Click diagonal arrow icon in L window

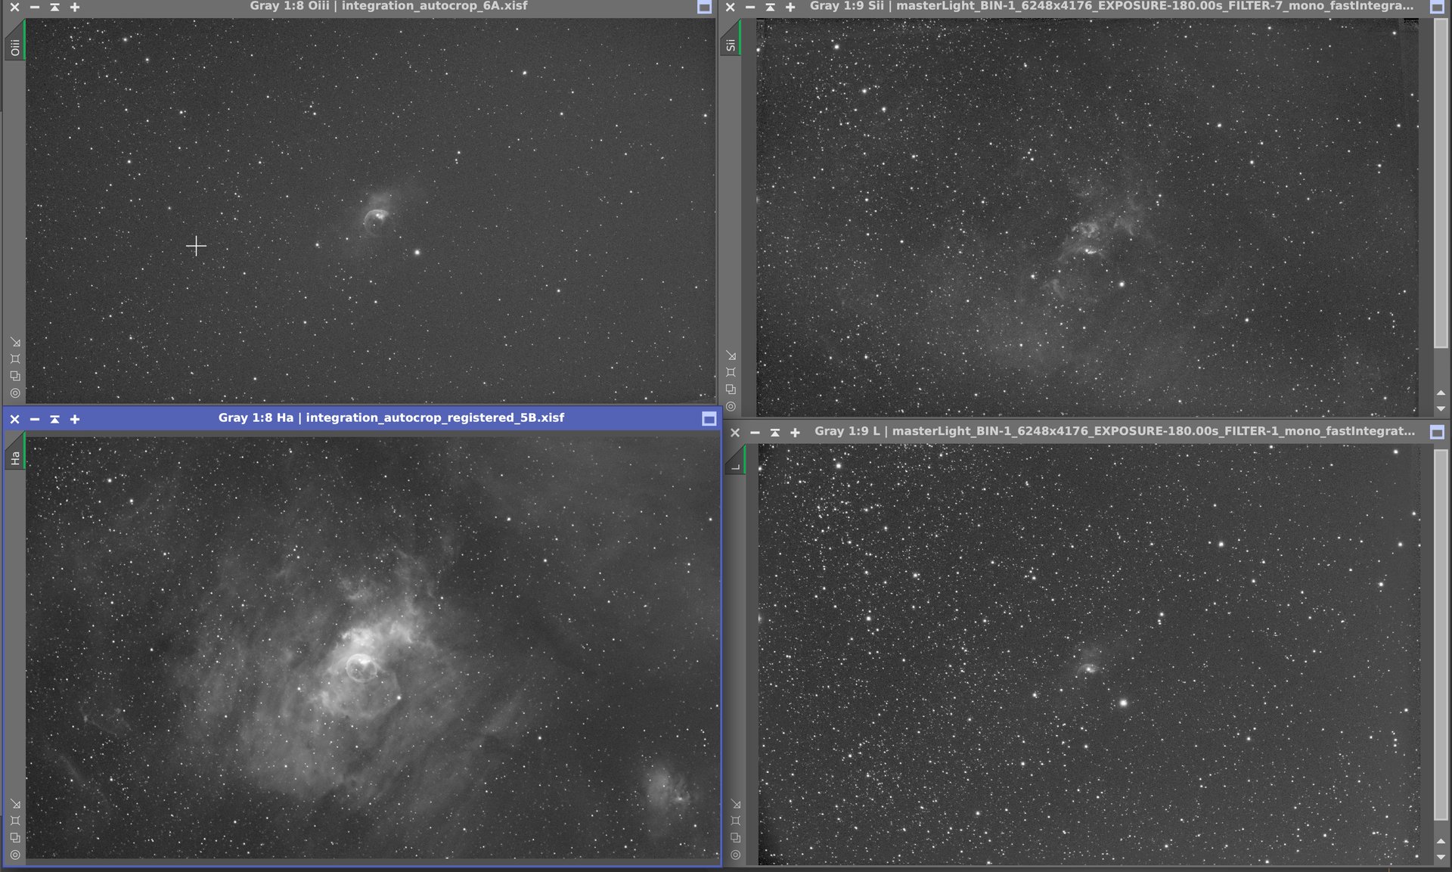tap(736, 804)
